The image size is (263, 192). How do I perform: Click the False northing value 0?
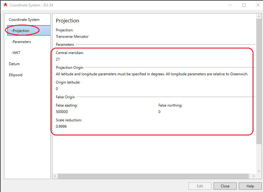tap(159, 112)
